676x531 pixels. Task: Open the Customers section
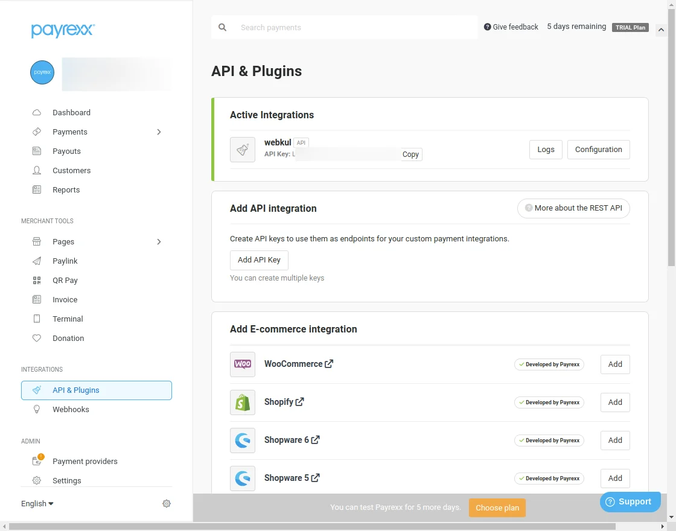point(71,170)
